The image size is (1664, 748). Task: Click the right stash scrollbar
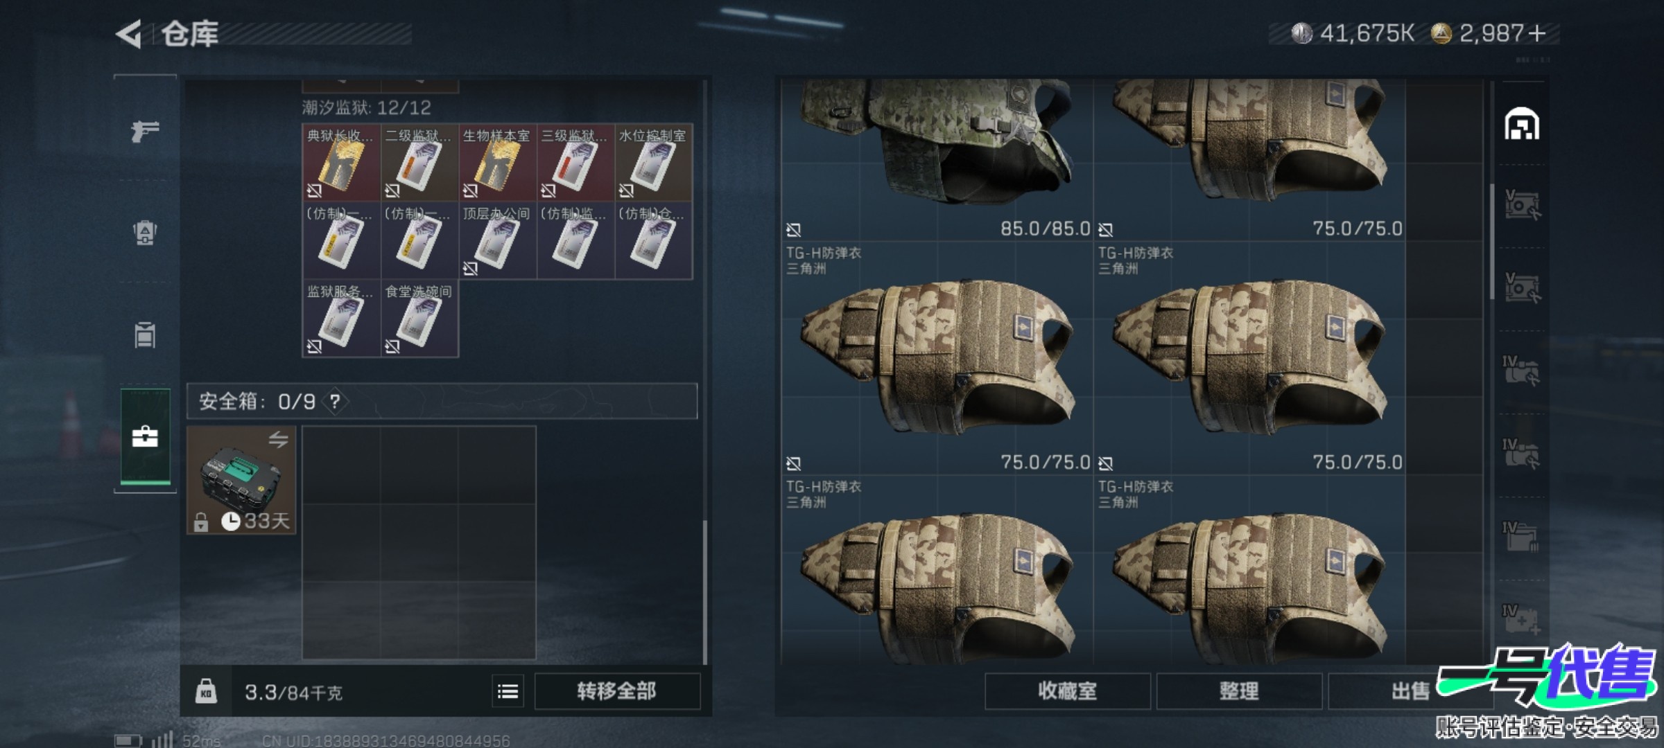point(1491,242)
